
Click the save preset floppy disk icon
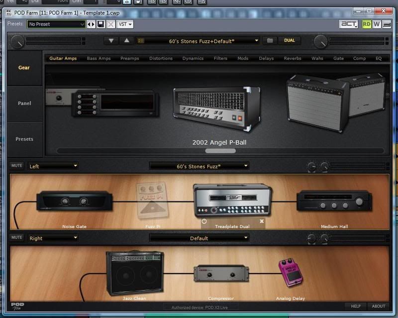[101, 24]
